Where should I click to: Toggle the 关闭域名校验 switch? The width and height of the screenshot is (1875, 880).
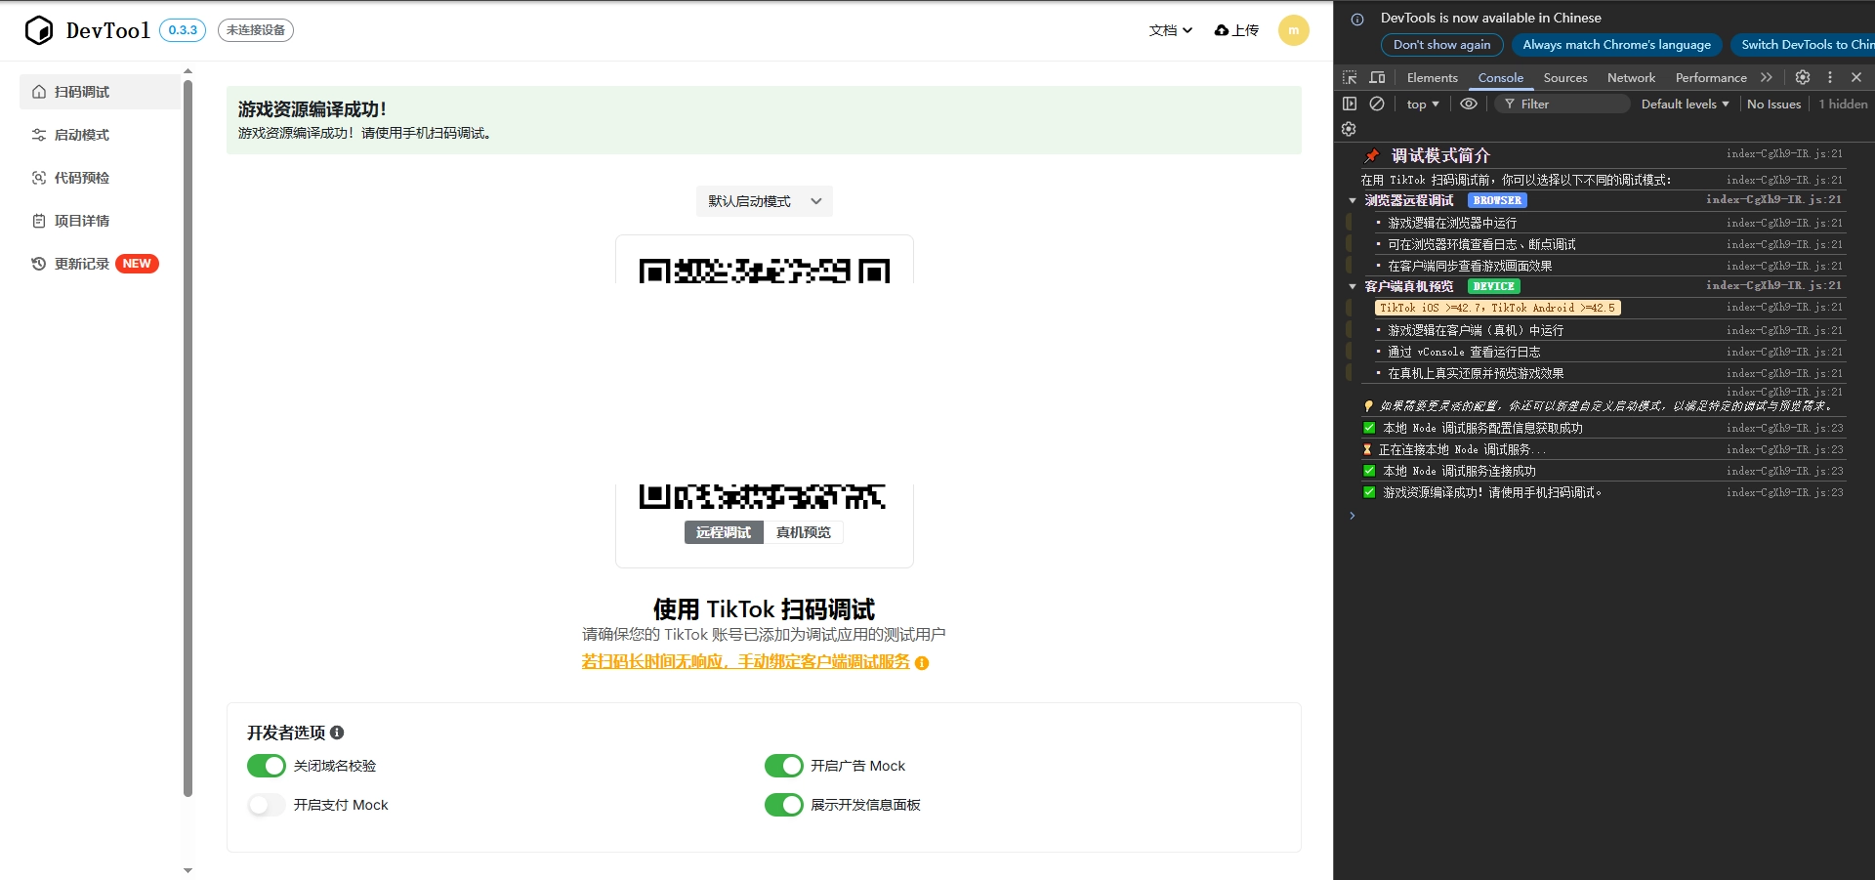click(x=266, y=766)
